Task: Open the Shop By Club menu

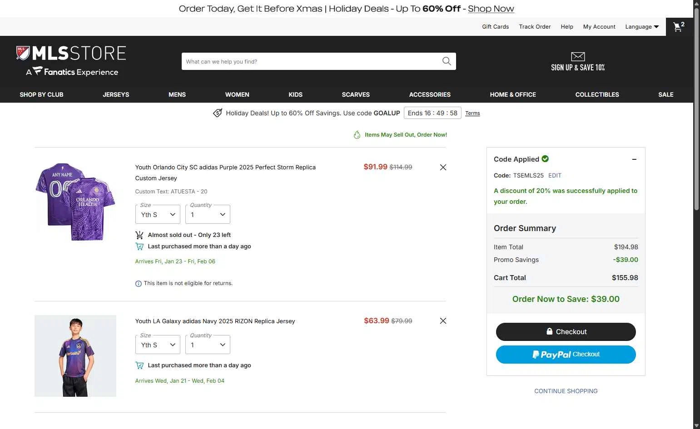Action: pos(41,94)
